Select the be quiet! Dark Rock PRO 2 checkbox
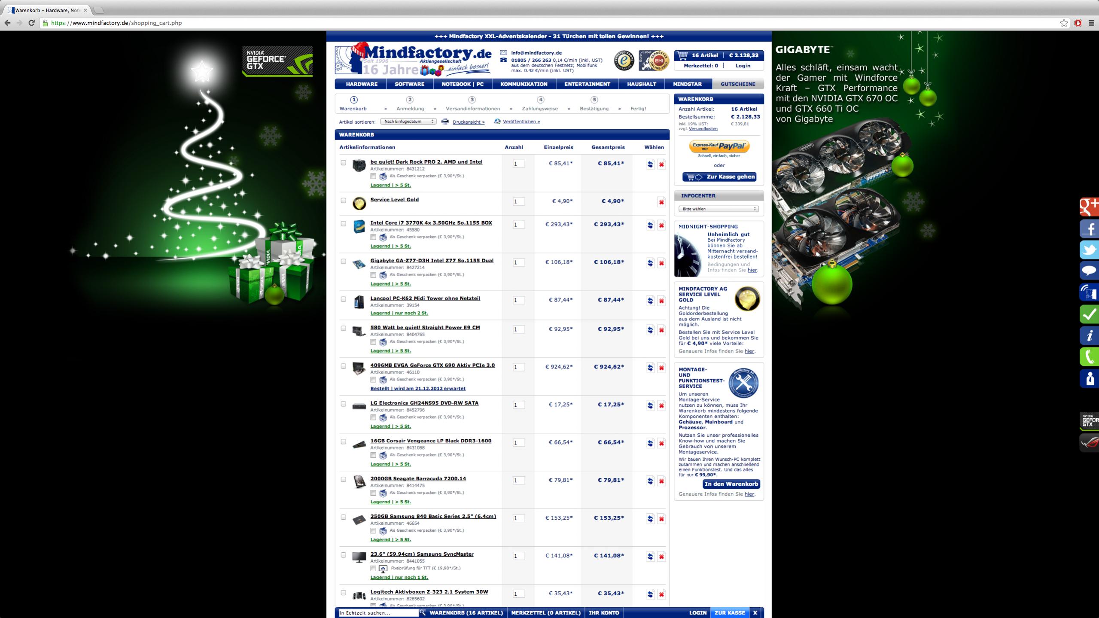1099x618 pixels. point(343,163)
